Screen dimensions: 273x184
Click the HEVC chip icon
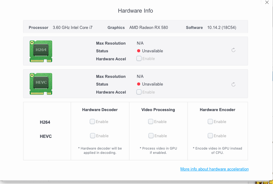click(41, 84)
